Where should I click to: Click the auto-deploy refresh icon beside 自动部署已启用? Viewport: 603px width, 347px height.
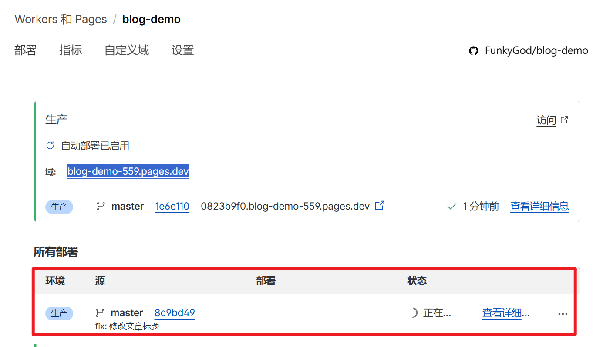50,146
